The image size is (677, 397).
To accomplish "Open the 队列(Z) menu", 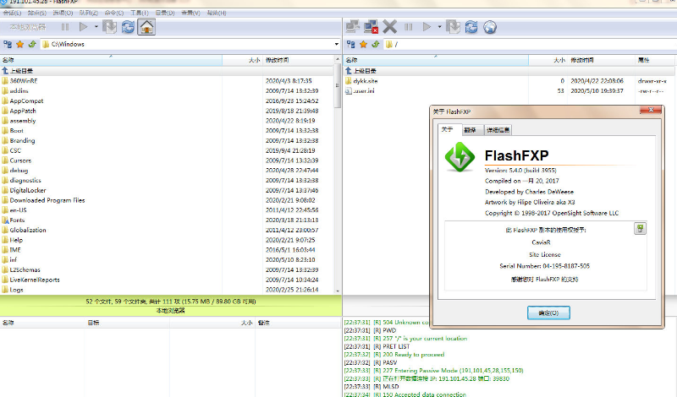I will [x=89, y=13].
